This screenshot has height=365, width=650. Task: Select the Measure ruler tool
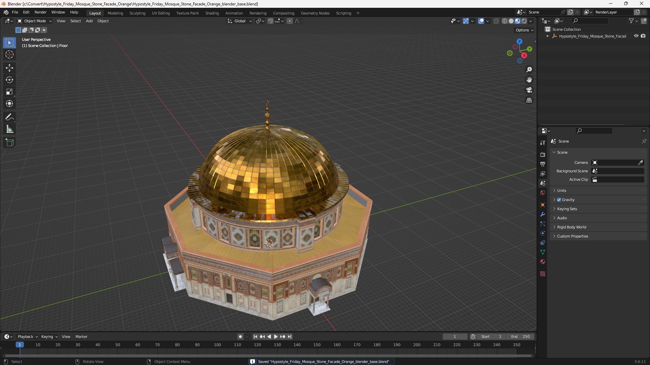9,129
